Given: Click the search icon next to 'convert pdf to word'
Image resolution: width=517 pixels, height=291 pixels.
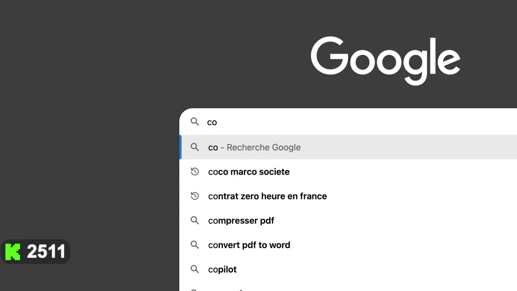Looking at the screenshot, I should [x=195, y=245].
